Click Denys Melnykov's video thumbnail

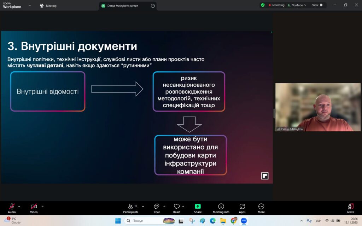pos(313,107)
